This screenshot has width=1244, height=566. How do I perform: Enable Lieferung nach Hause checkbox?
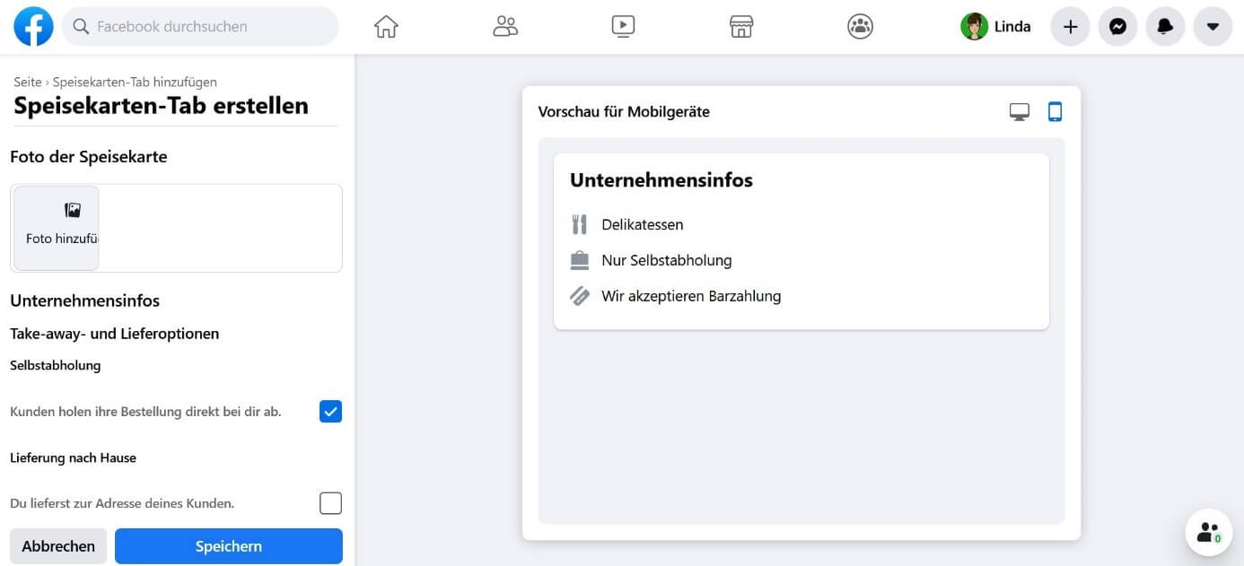tap(330, 503)
